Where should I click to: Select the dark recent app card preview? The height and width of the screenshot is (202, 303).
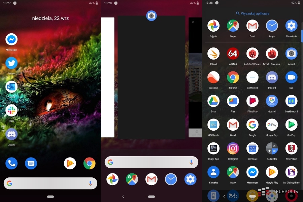(151, 77)
